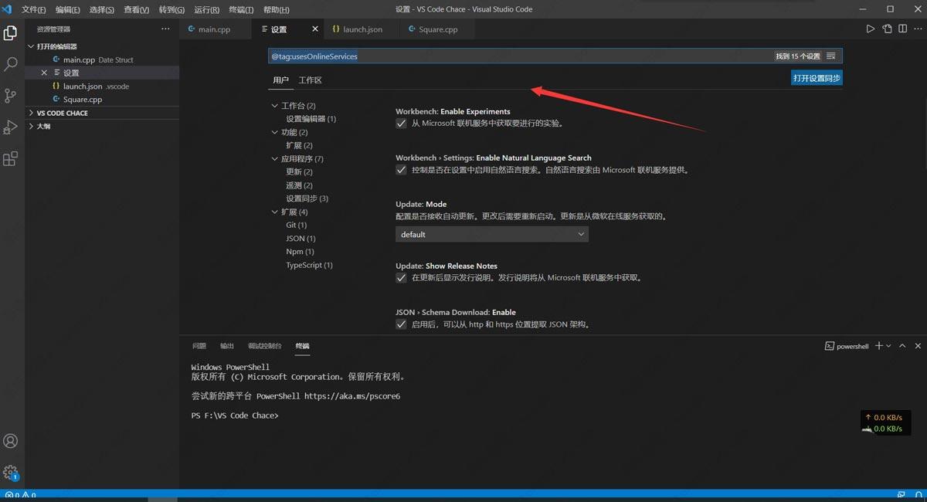Close the 设置 editor tab
The image size is (927, 502).
[x=315, y=29]
